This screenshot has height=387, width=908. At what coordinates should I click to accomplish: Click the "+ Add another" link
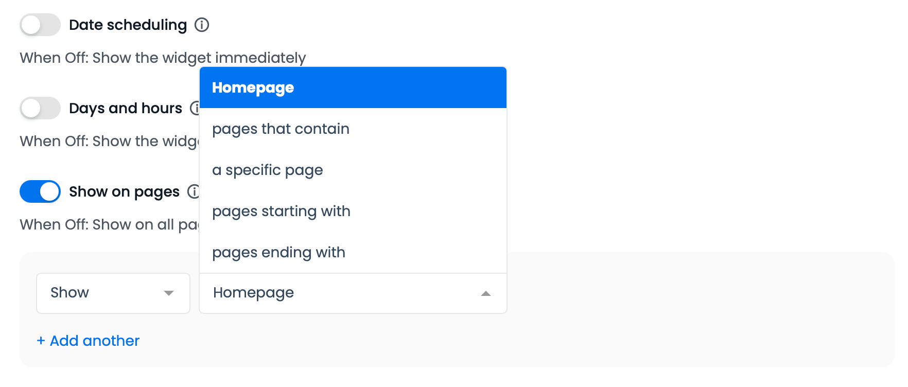pos(88,341)
